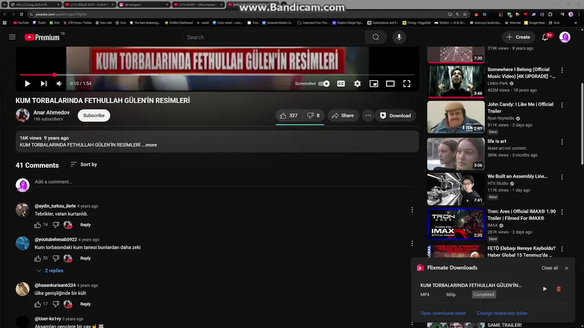This screenshot has height=328, width=584.
Task: Open menu for John Candy trailer
Action: [x=562, y=105]
